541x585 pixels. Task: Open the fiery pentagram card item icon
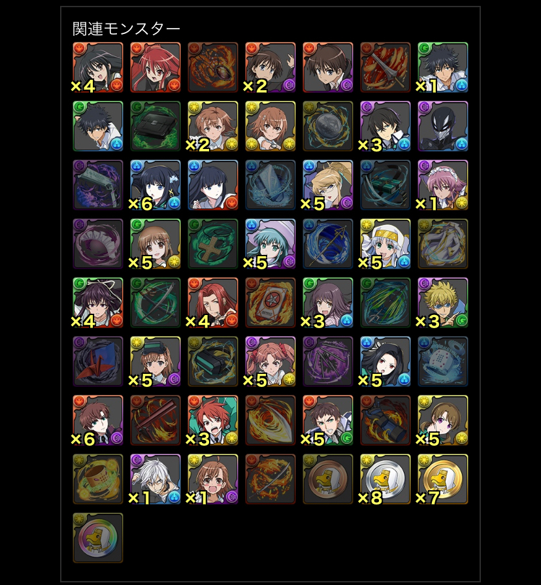tap(270, 303)
